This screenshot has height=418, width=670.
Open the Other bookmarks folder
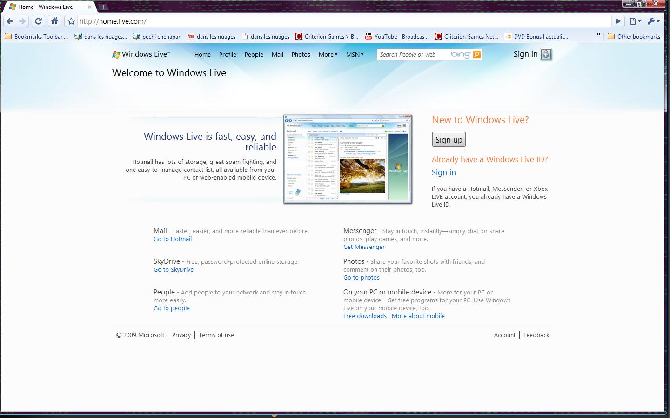634,36
